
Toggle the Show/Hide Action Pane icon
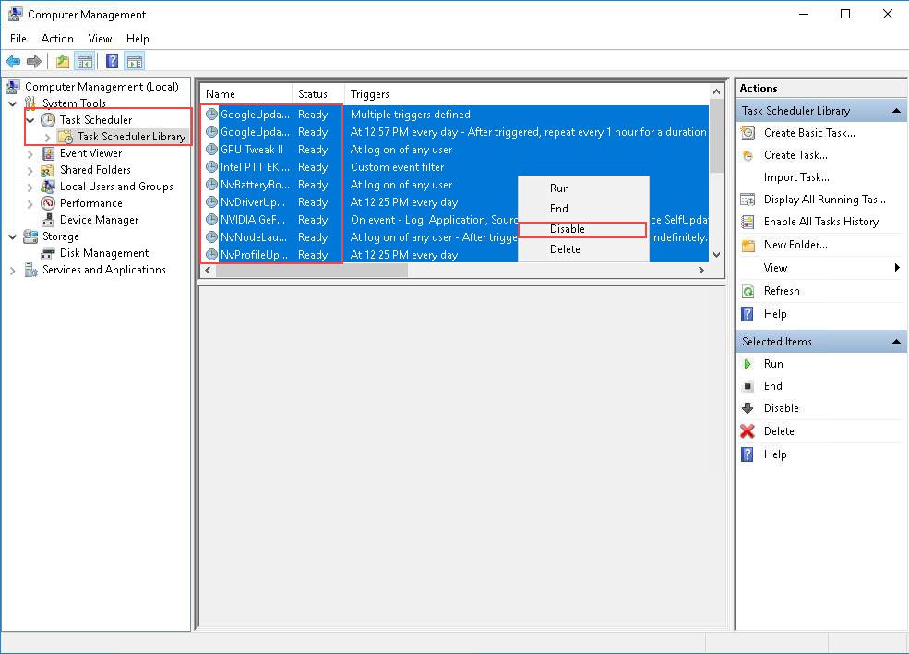click(x=135, y=61)
